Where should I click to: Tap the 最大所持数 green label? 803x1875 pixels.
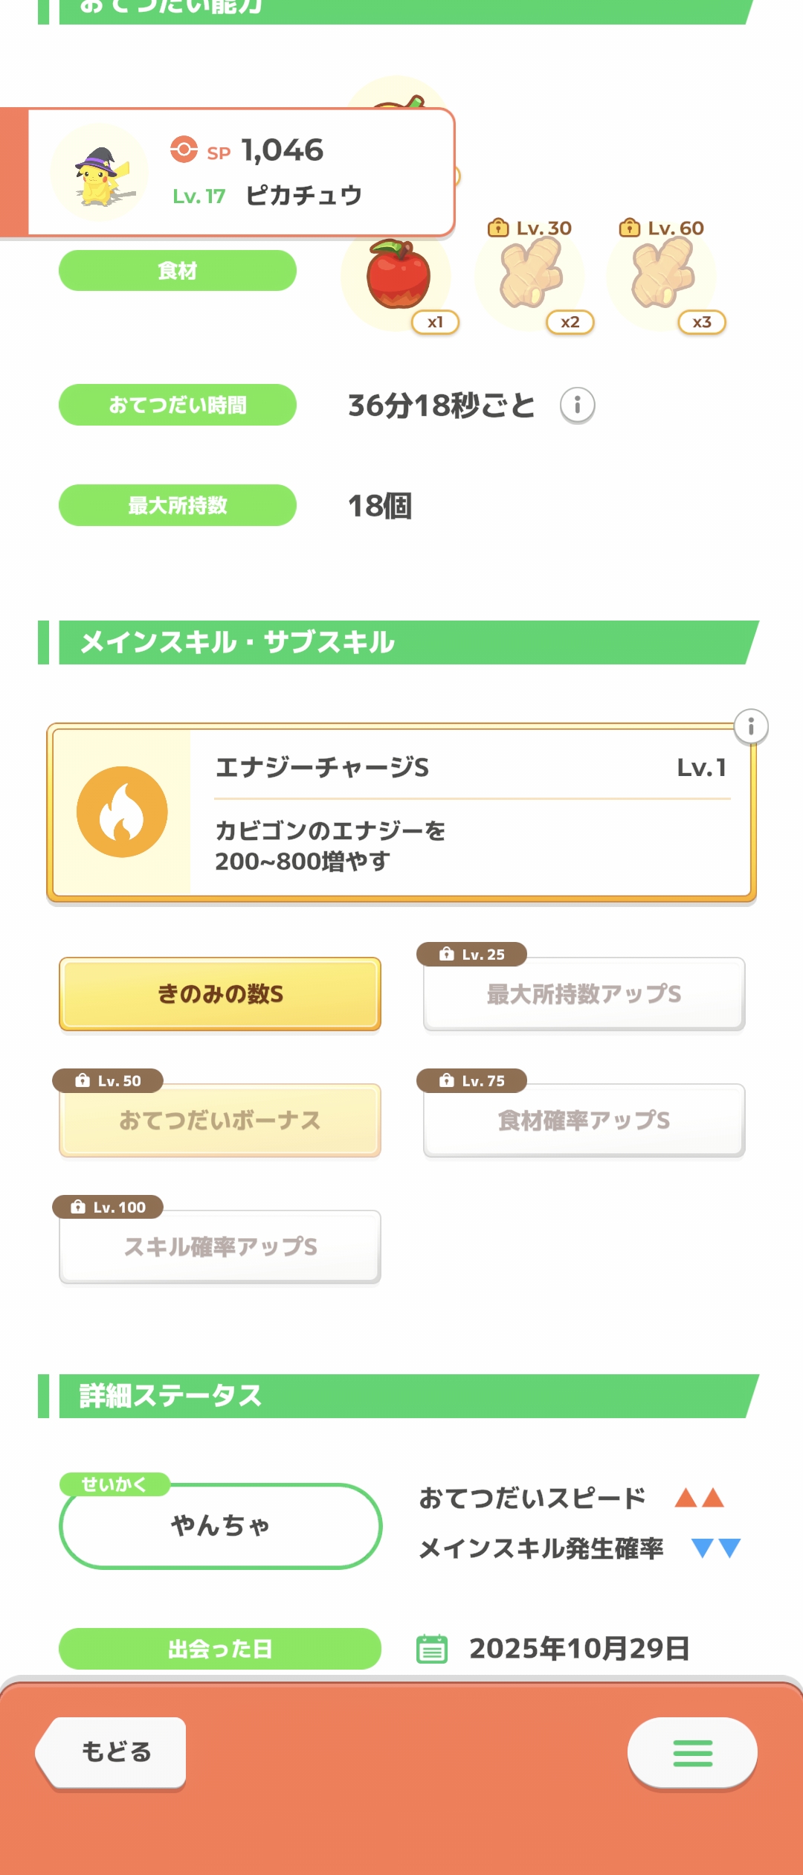pos(178,505)
